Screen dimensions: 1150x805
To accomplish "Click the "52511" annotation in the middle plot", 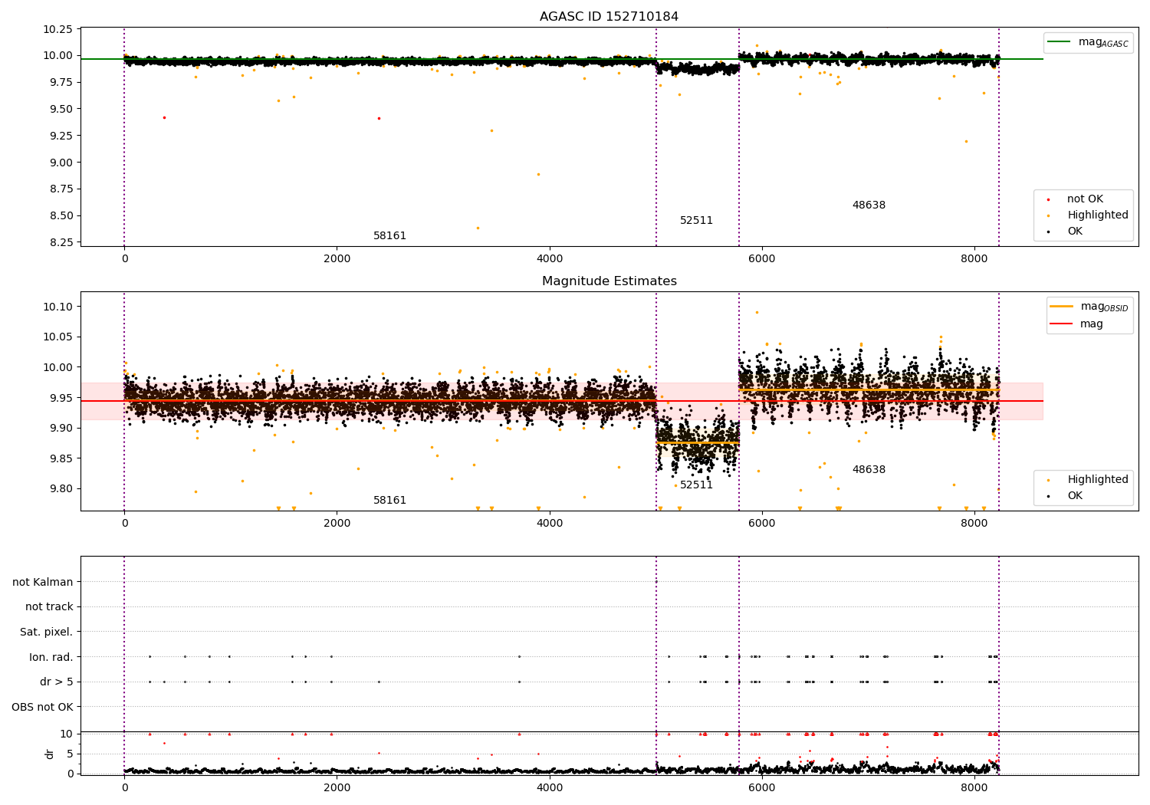I will (x=696, y=485).
